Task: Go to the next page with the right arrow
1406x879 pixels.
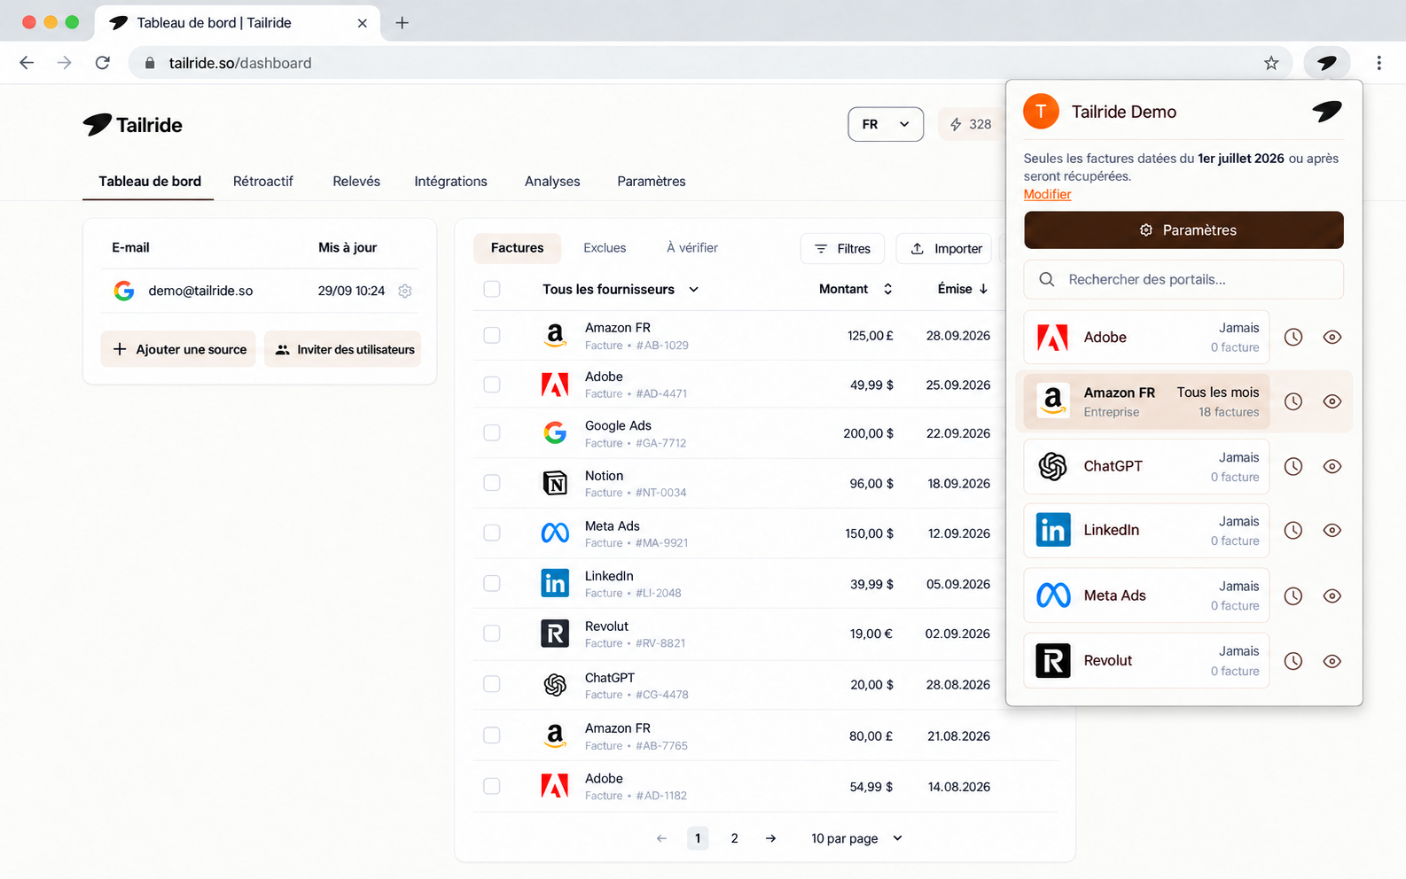Action: tap(770, 838)
